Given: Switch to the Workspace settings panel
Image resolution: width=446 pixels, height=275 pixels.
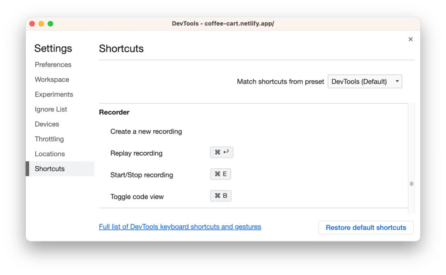Looking at the screenshot, I should 52,80.
